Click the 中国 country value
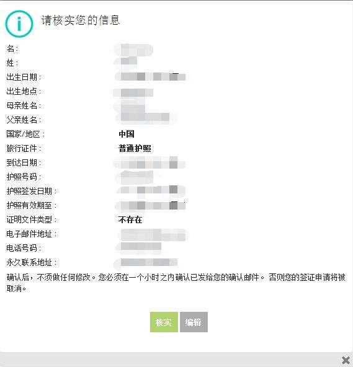 (x=127, y=134)
